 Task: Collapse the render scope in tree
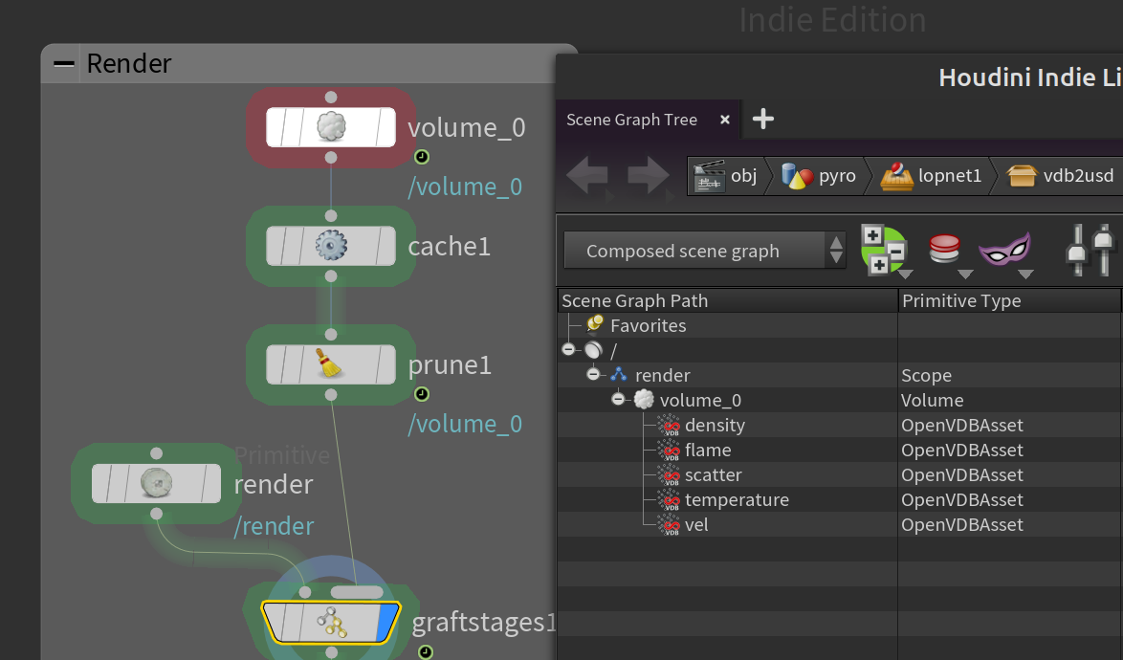tap(593, 374)
